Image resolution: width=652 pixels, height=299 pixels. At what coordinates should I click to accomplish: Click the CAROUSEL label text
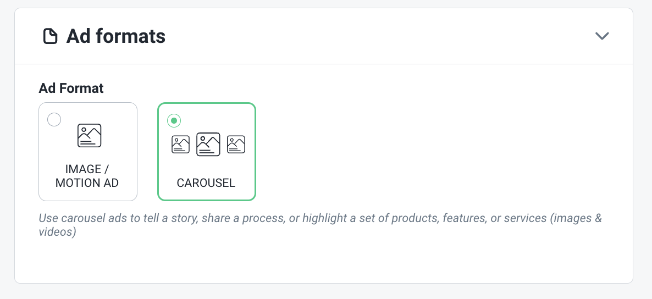tap(206, 183)
